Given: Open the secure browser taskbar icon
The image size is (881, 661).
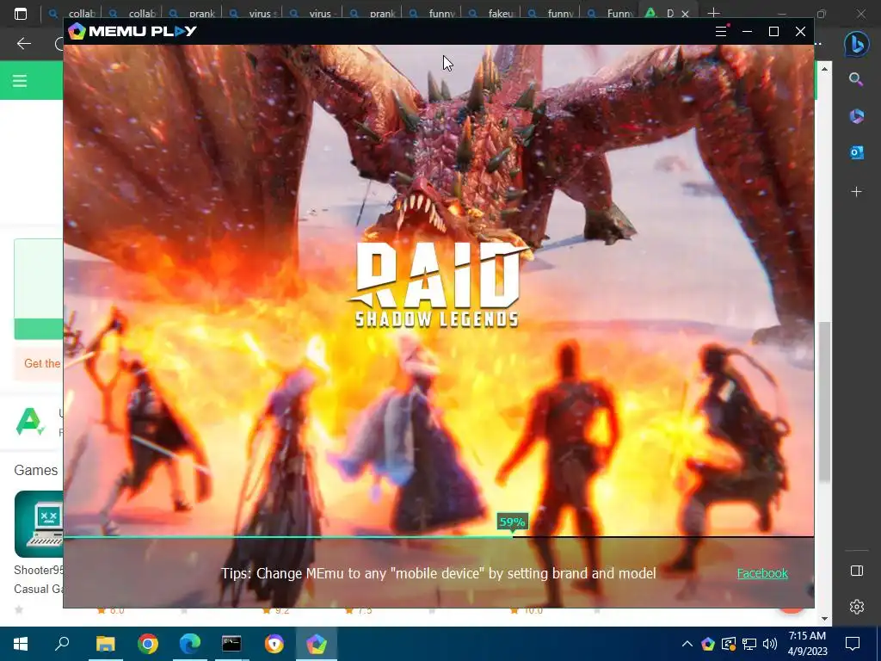Looking at the screenshot, I should (274, 644).
